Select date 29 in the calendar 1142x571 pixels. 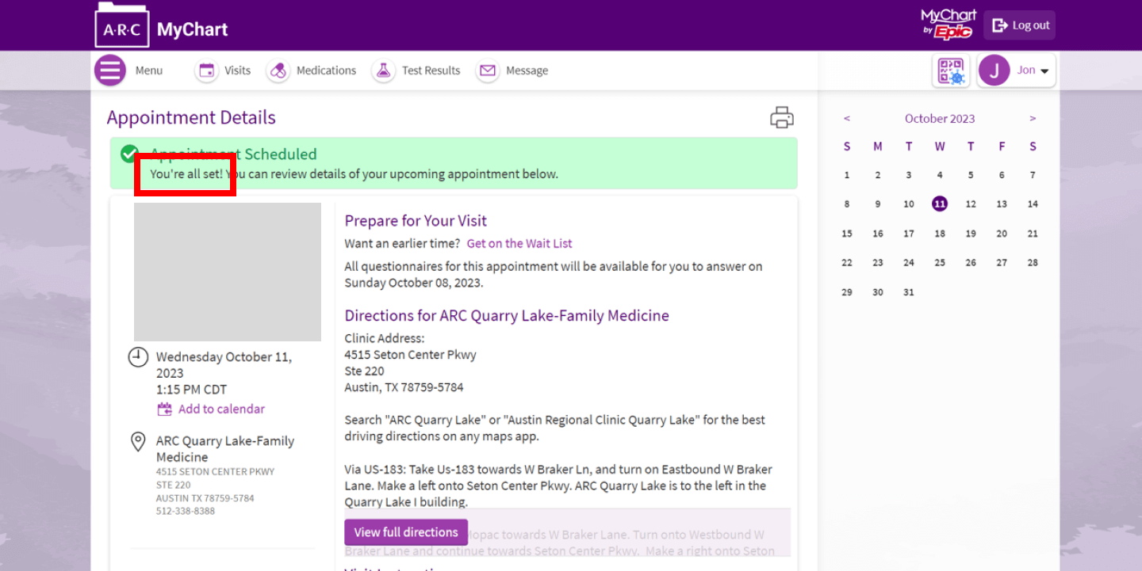pos(847,292)
